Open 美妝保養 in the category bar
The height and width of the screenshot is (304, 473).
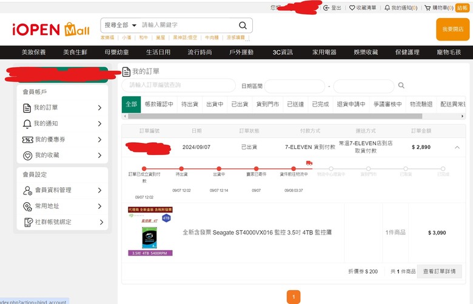pos(34,53)
